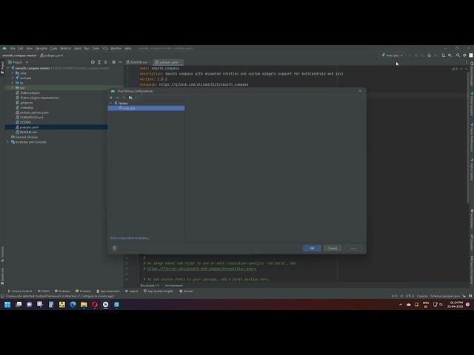The image size is (474, 355).
Task: Open help question mark icon in dialog
Action: tap(114, 248)
